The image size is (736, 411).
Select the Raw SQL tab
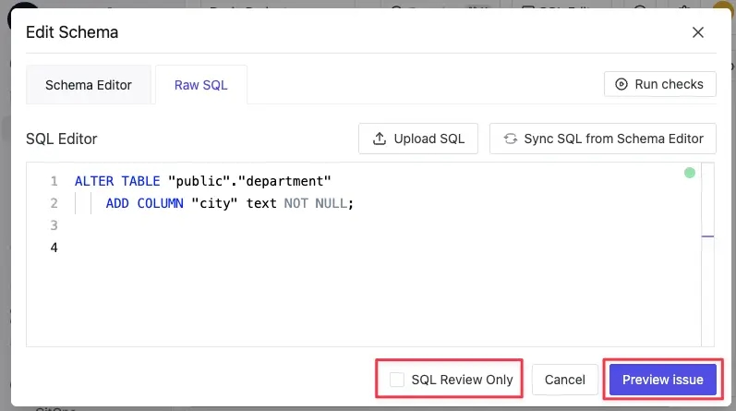pyautogui.click(x=201, y=85)
